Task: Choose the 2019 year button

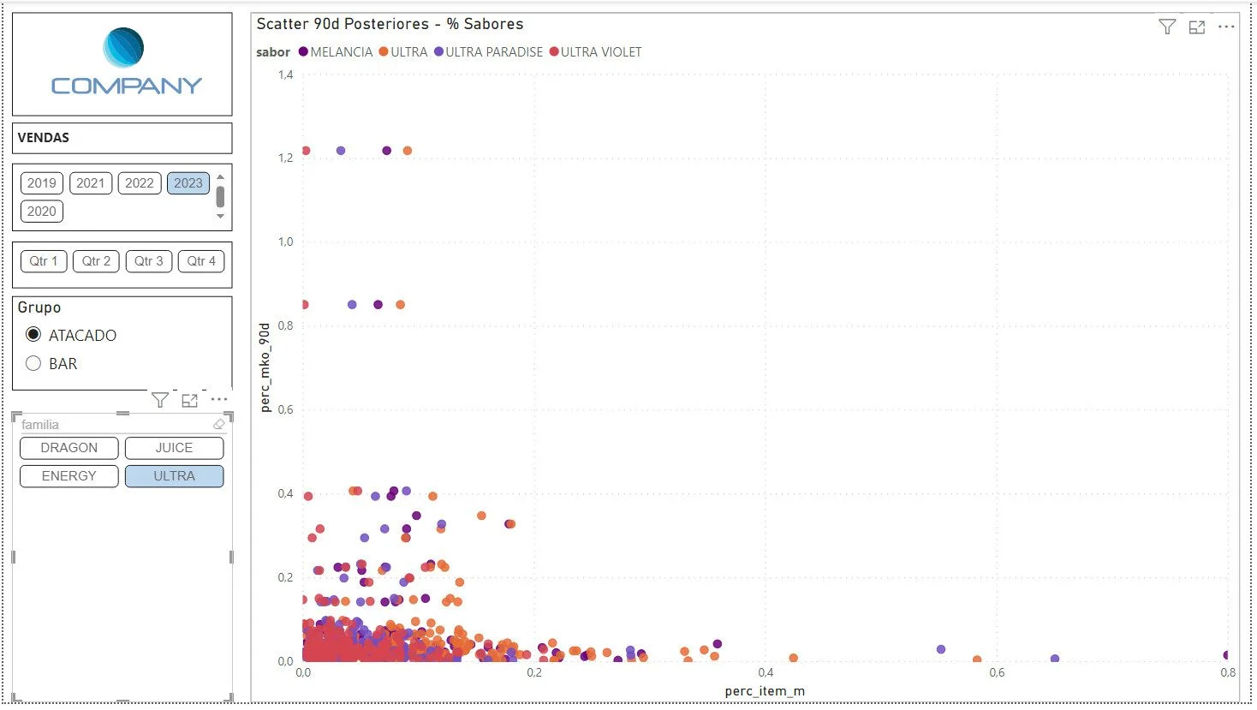Action: point(41,182)
